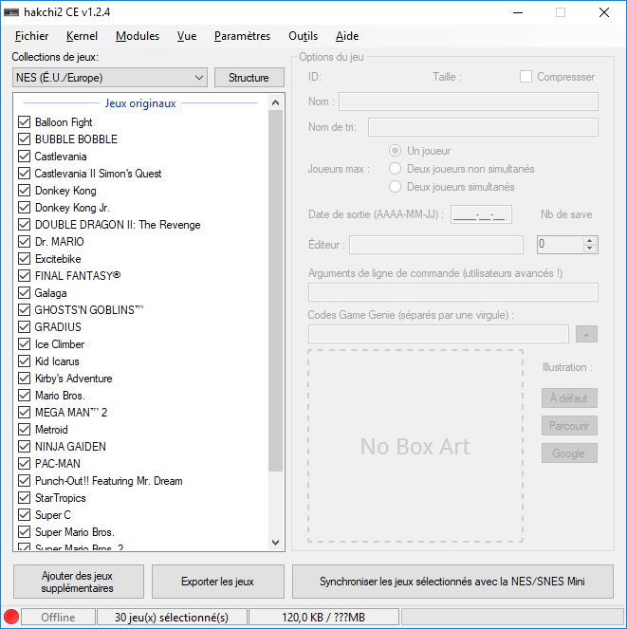Viewport: 627px width, 629px height.
Task: Uncheck the Ice Climber checkbox
Action: (24, 344)
